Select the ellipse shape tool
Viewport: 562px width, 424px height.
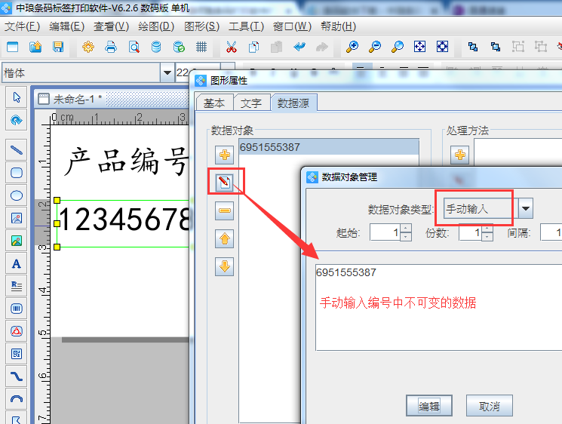coord(16,195)
